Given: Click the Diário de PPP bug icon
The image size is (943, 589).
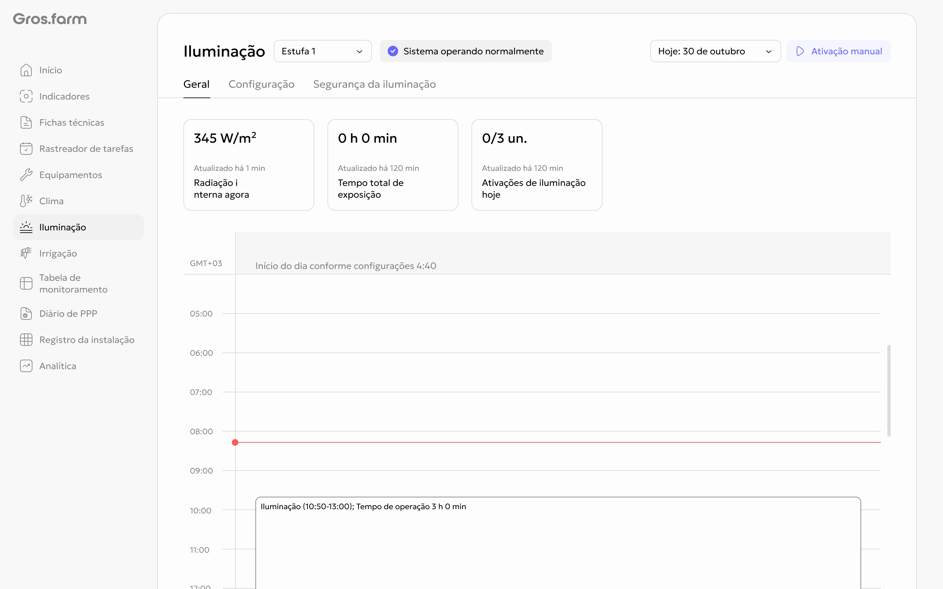Looking at the screenshot, I should [26, 313].
